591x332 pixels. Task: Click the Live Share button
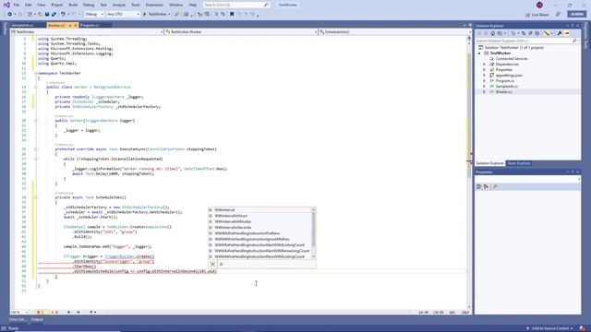coord(537,15)
